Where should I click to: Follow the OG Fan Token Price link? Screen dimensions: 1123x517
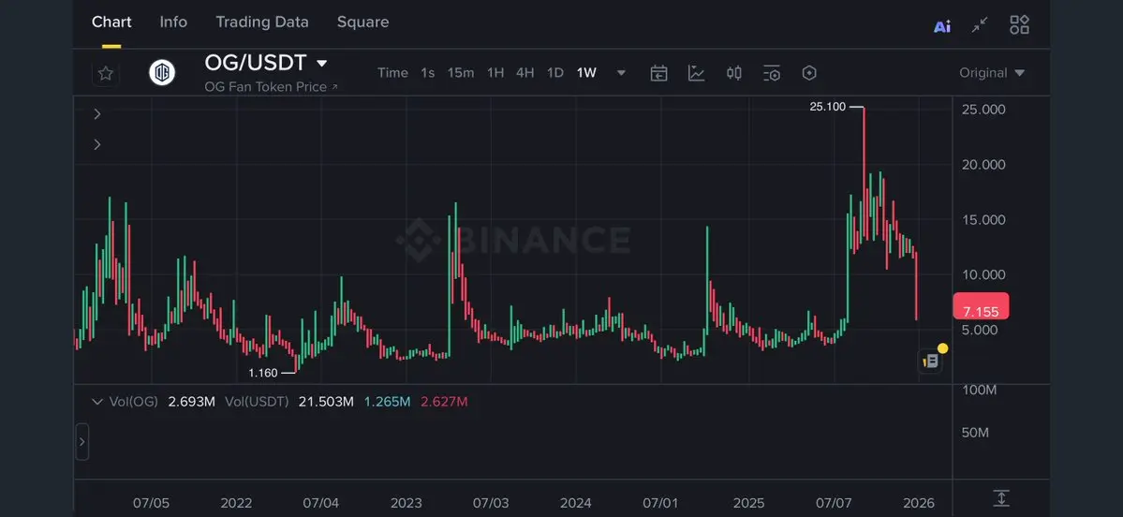point(271,87)
